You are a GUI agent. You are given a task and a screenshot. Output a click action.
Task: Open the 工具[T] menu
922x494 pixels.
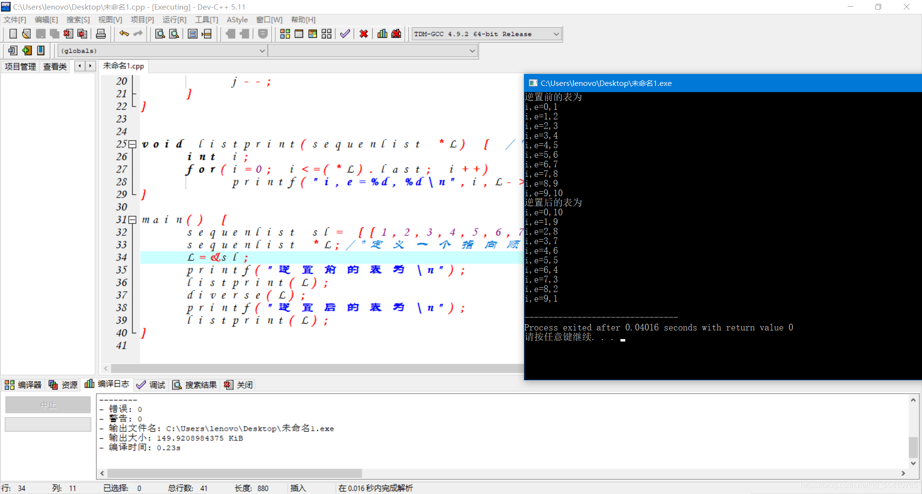click(206, 20)
